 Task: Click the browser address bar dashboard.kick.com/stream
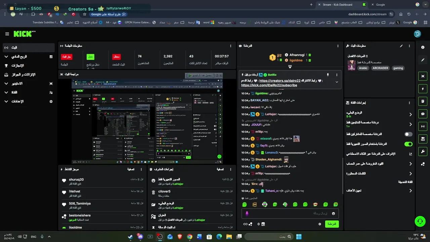pos(368,14)
